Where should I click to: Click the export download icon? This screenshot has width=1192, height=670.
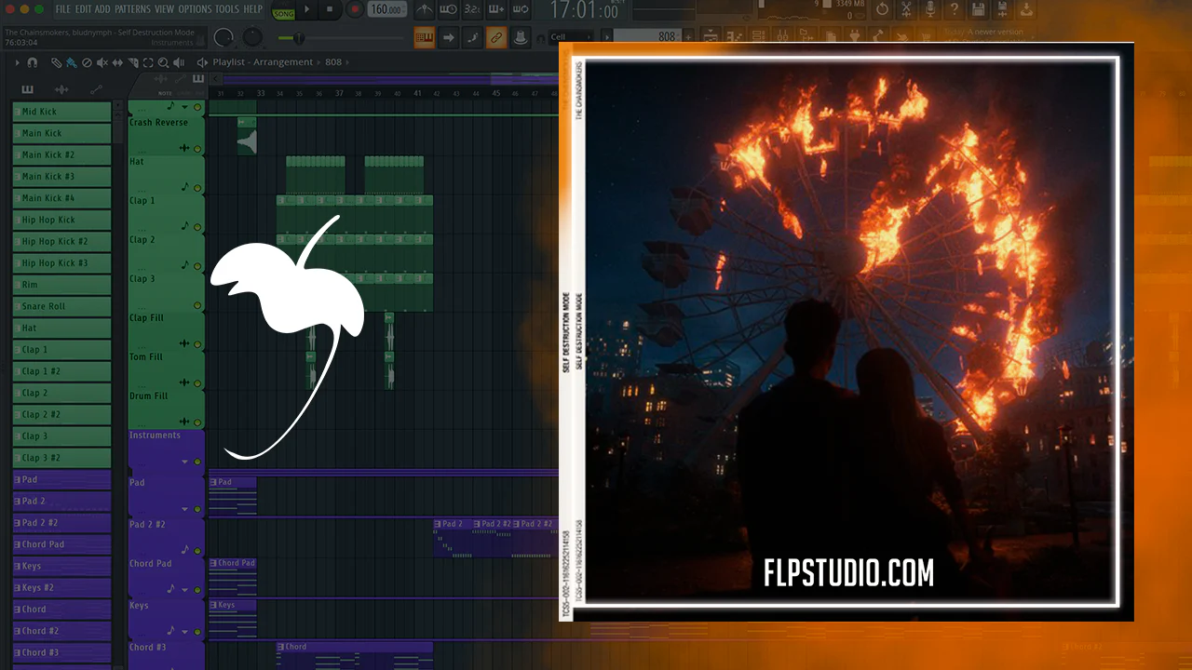(x=1025, y=10)
